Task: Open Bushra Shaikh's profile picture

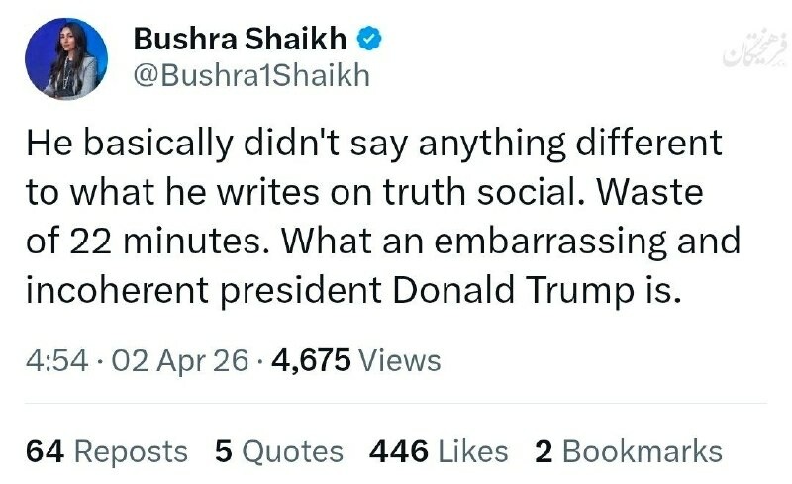Action: (x=68, y=58)
